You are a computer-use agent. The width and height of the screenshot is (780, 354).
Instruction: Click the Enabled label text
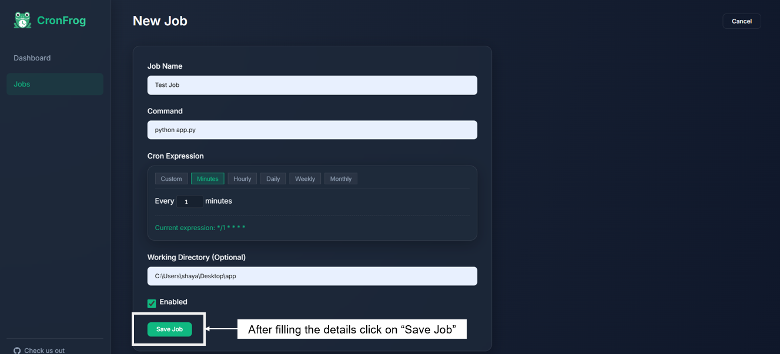coord(173,302)
